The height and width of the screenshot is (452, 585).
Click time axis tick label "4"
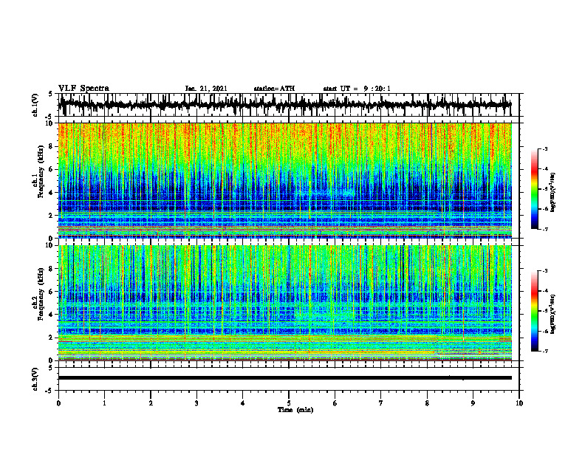pos(243,403)
